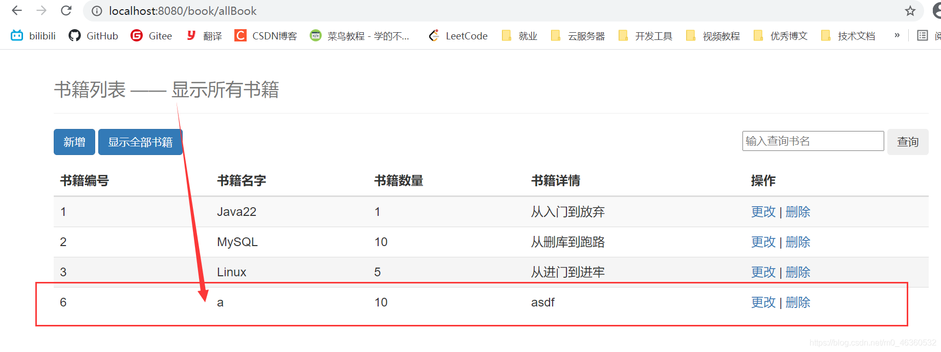The height and width of the screenshot is (352, 941).
Task: Open the 菜鸟教程 bookmark
Action: tap(360, 36)
